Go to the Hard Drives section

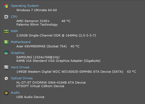pos(20,67)
